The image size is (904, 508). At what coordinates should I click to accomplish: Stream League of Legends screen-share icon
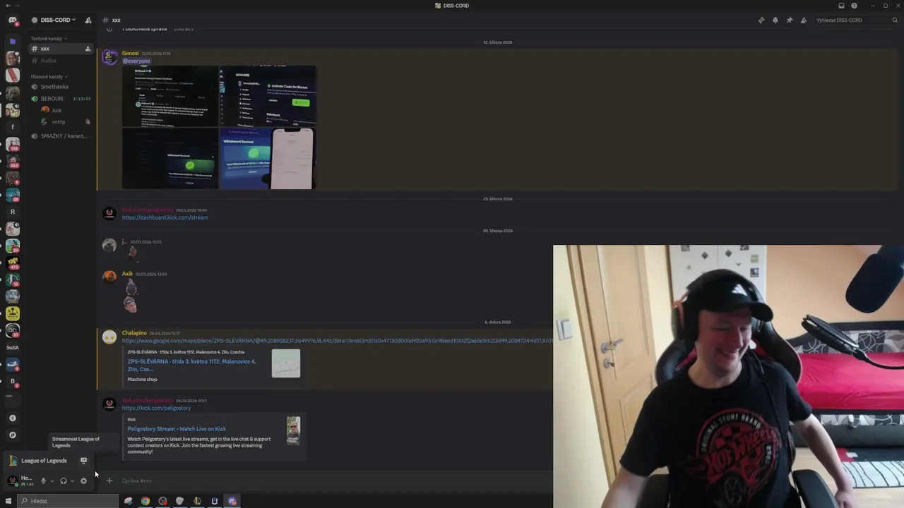coord(83,461)
